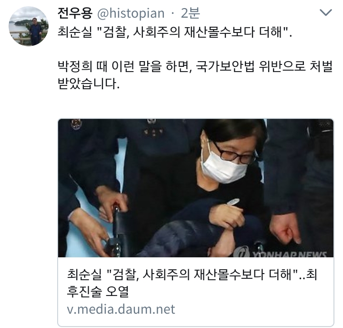
Task: Select the tweet's first line quoting 최순실
Action: coord(174,32)
